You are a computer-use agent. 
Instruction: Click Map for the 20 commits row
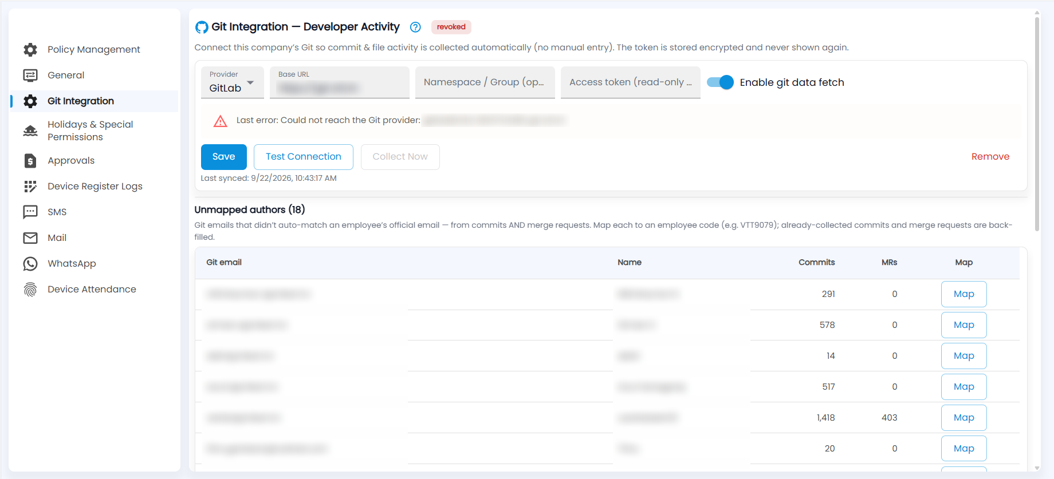964,449
